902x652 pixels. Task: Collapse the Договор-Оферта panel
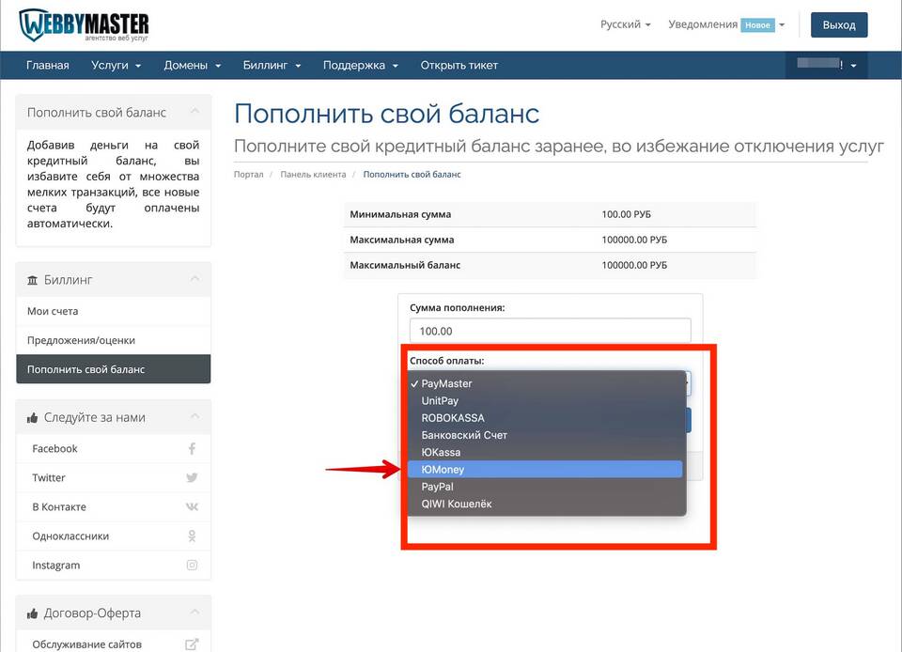pos(194,613)
